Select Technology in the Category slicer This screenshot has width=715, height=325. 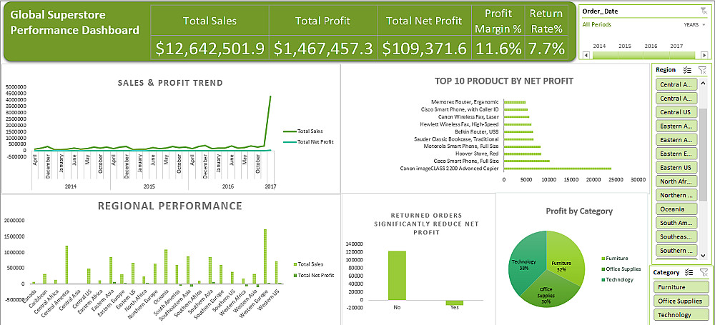(x=681, y=314)
